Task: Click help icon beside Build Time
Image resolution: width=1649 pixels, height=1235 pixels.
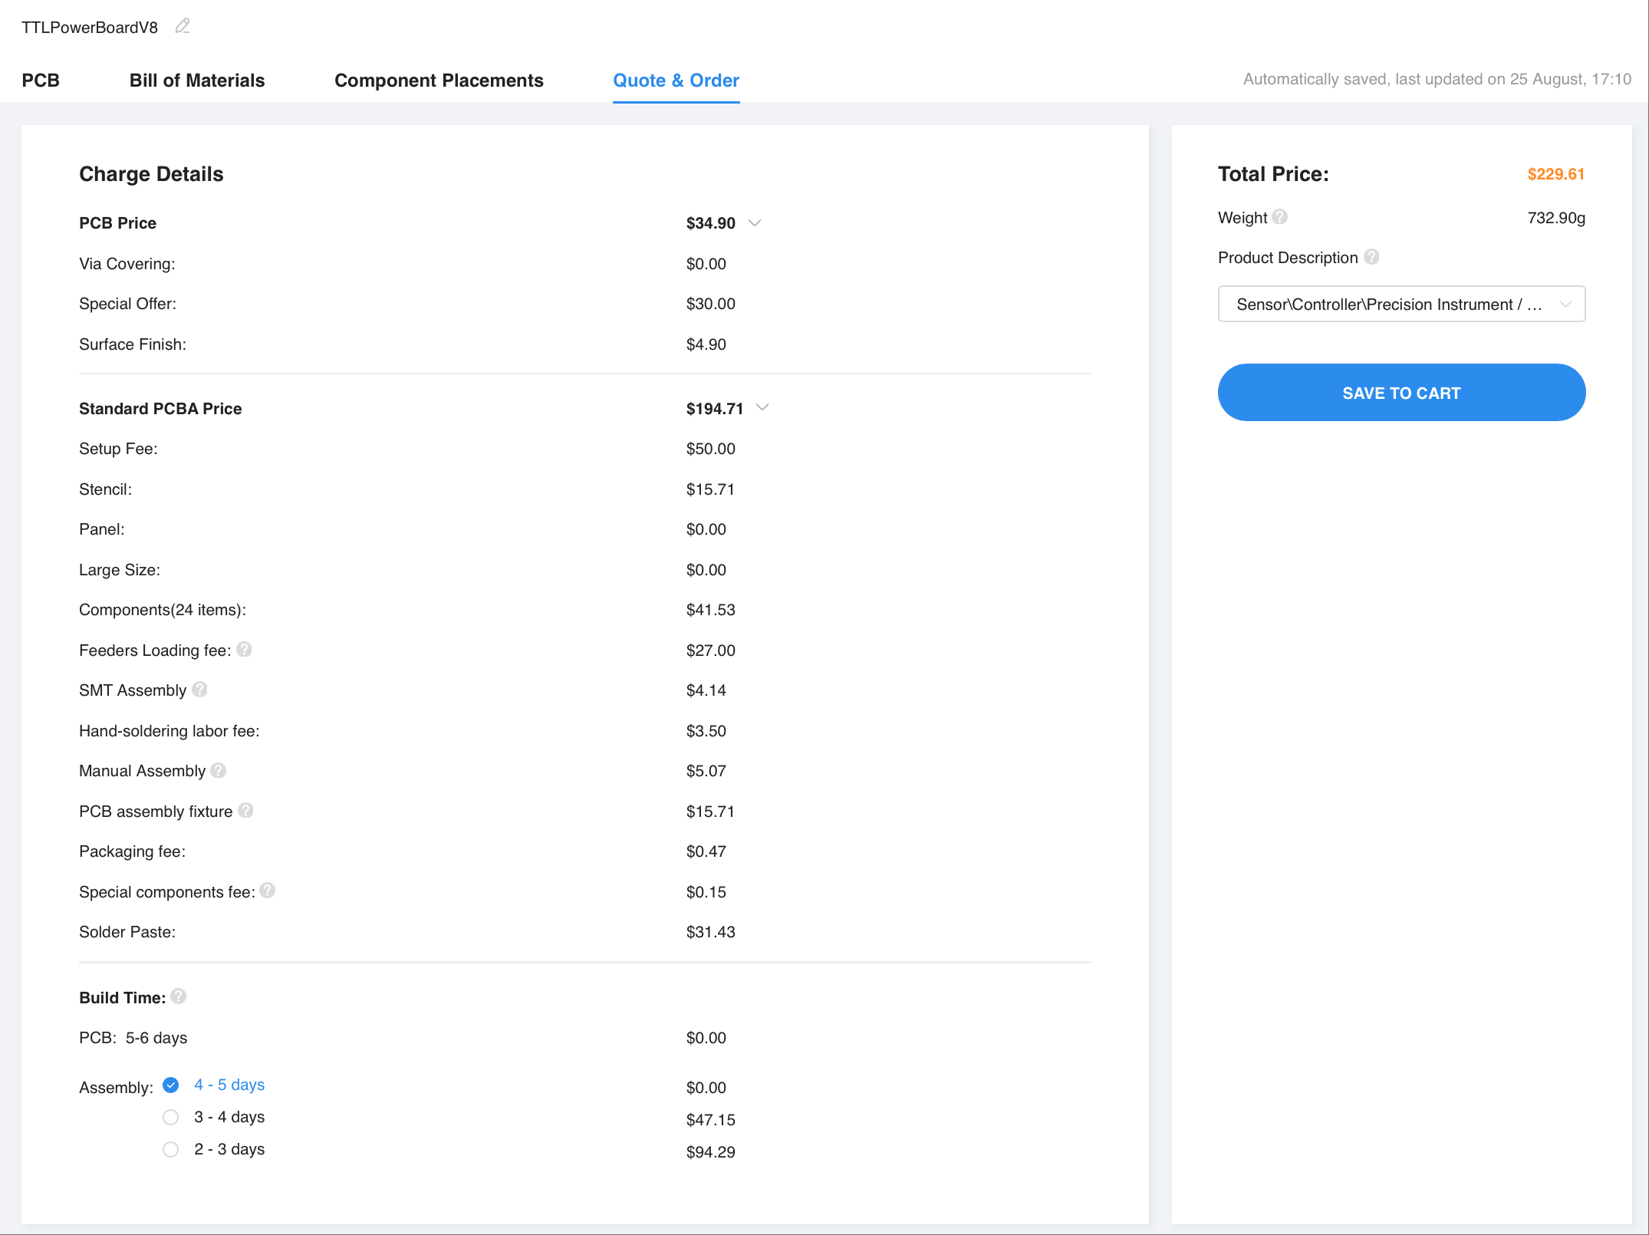Action: [179, 996]
